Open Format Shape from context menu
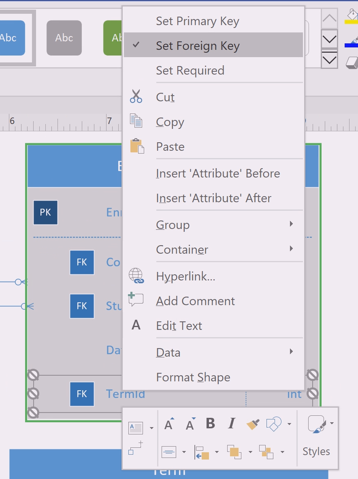The image size is (358, 479). point(213,377)
